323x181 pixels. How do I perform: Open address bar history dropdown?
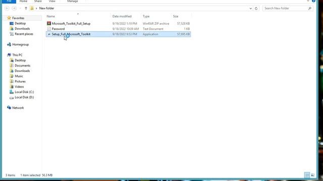(250, 9)
